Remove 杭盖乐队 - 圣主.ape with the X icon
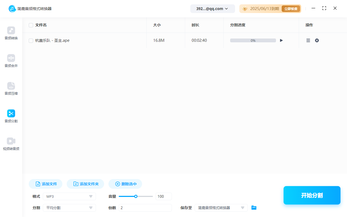 click(x=317, y=40)
